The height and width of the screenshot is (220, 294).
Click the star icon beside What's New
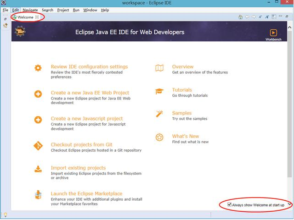(x=159, y=137)
